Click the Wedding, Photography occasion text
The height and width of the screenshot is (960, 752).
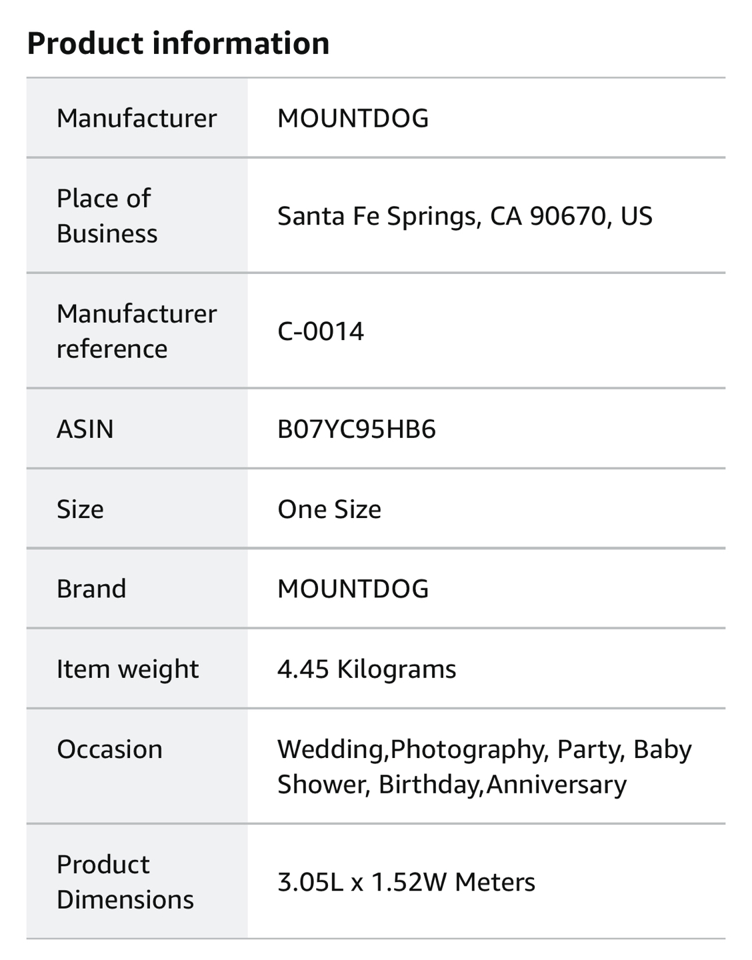click(x=411, y=749)
